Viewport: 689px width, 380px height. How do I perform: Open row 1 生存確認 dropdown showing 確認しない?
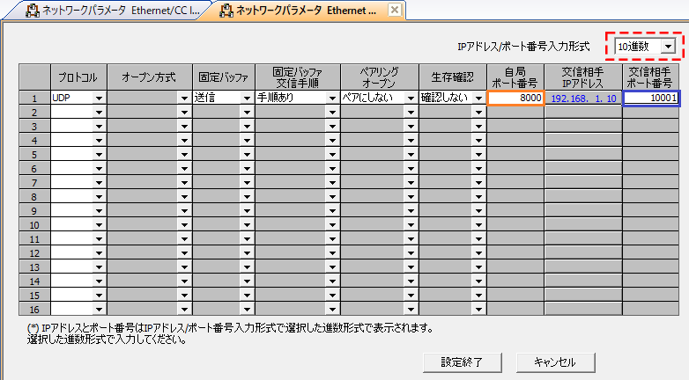click(x=479, y=99)
